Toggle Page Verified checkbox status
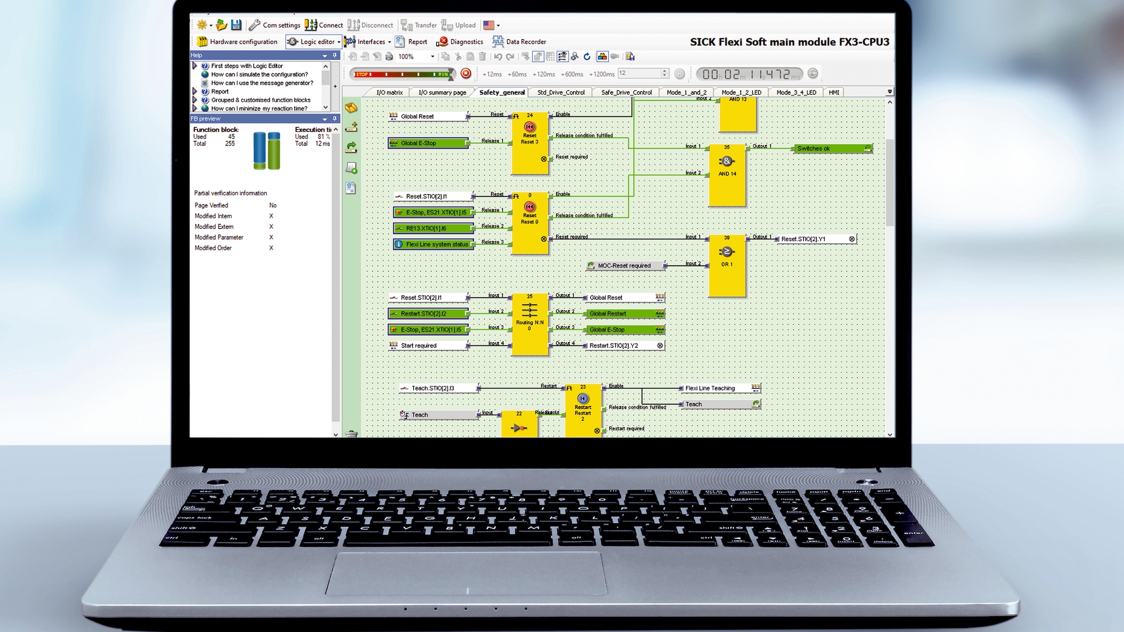 [273, 204]
